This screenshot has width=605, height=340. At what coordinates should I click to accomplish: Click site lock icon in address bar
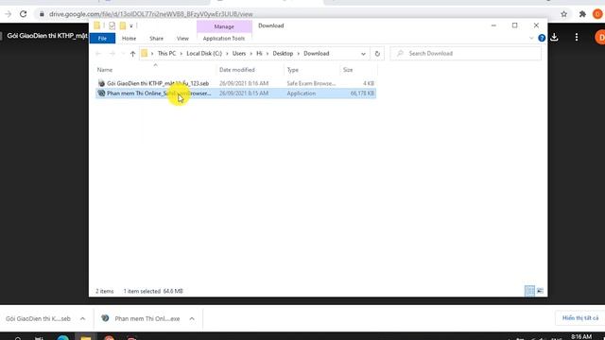tap(42, 14)
